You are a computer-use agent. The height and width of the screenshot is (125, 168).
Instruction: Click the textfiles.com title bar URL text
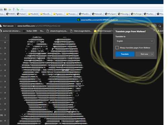click(99, 20)
